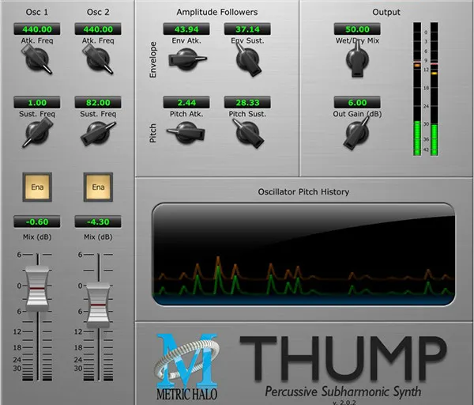Toggle the Osc 1 Ena button
474x405 pixels.
(36, 187)
